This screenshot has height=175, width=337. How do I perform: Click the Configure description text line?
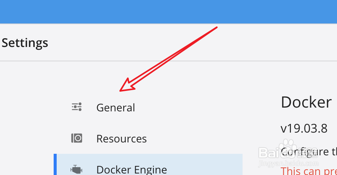tap(309, 152)
